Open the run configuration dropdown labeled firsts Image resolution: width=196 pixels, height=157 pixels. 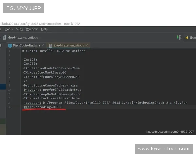192,38
